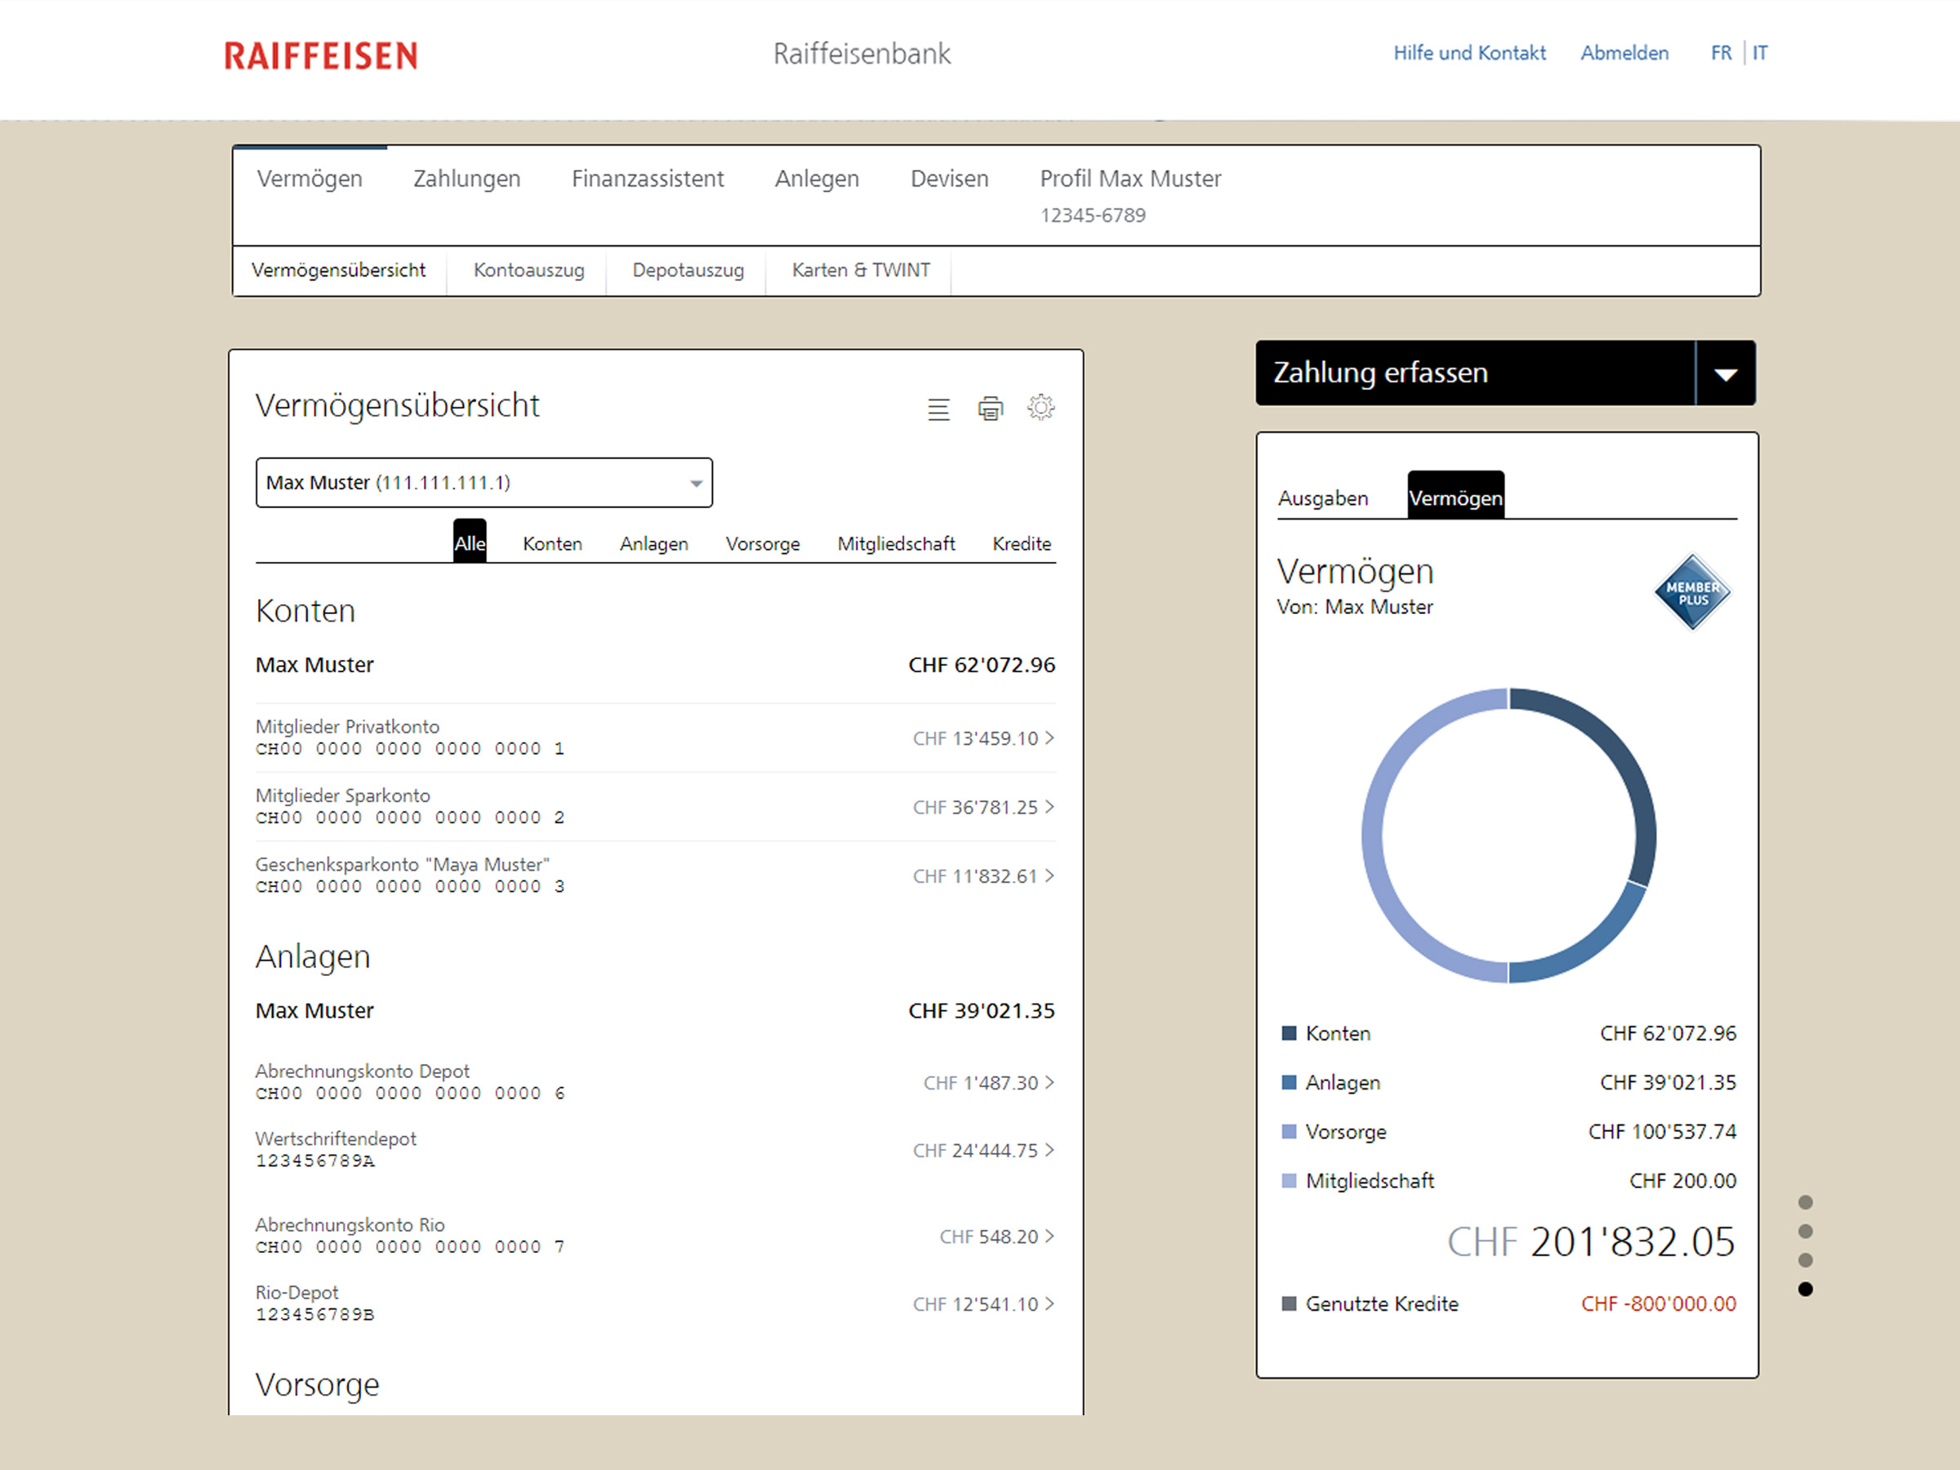Select the bottom black page dot
This screenshot has height=1470, width=1960.
1805,1290
